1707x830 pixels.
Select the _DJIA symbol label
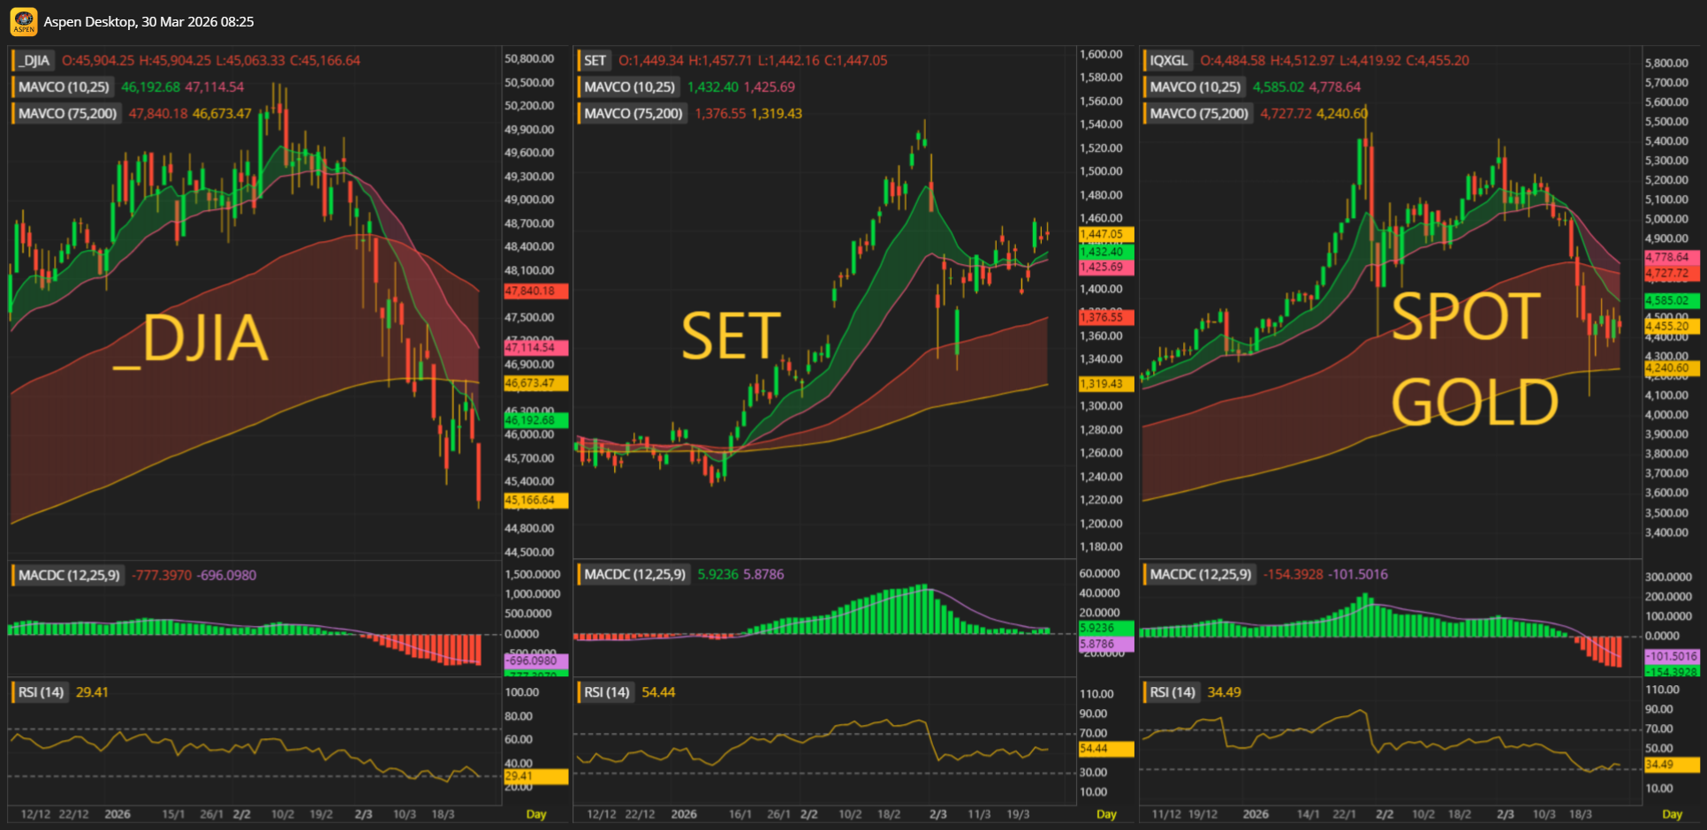[34, 61]
